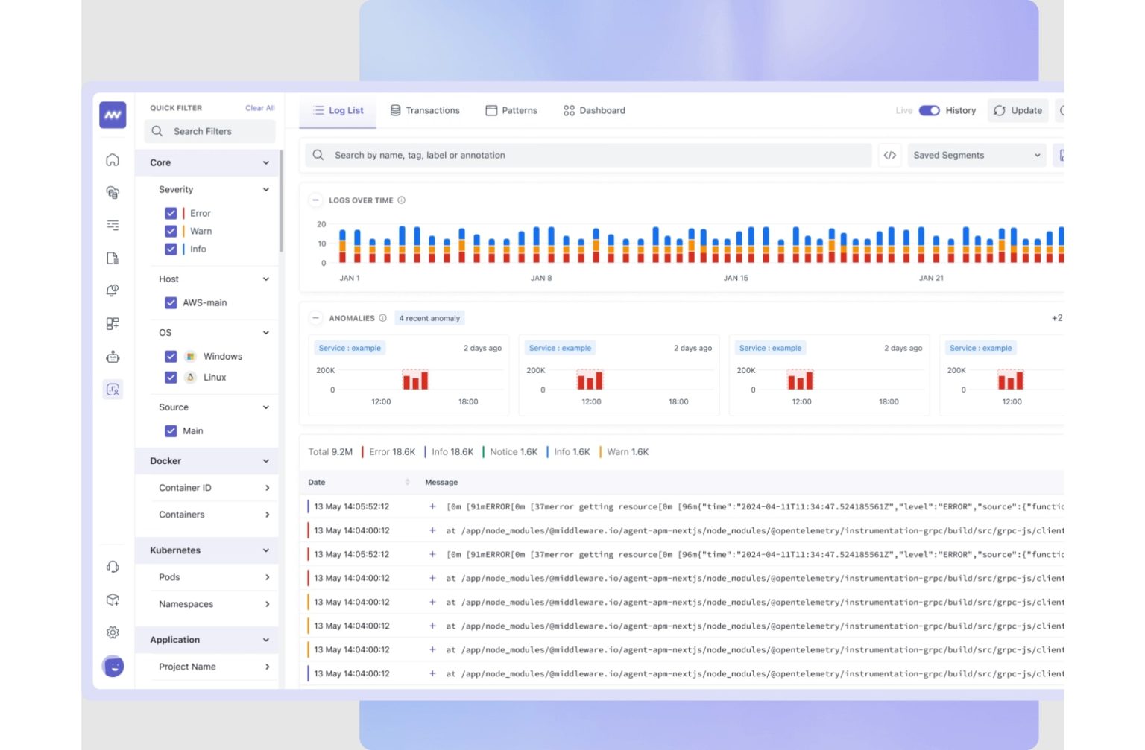Collapse the Severity filter section
This screenshot has height=750, width=1145.
(x=265, y=189)
